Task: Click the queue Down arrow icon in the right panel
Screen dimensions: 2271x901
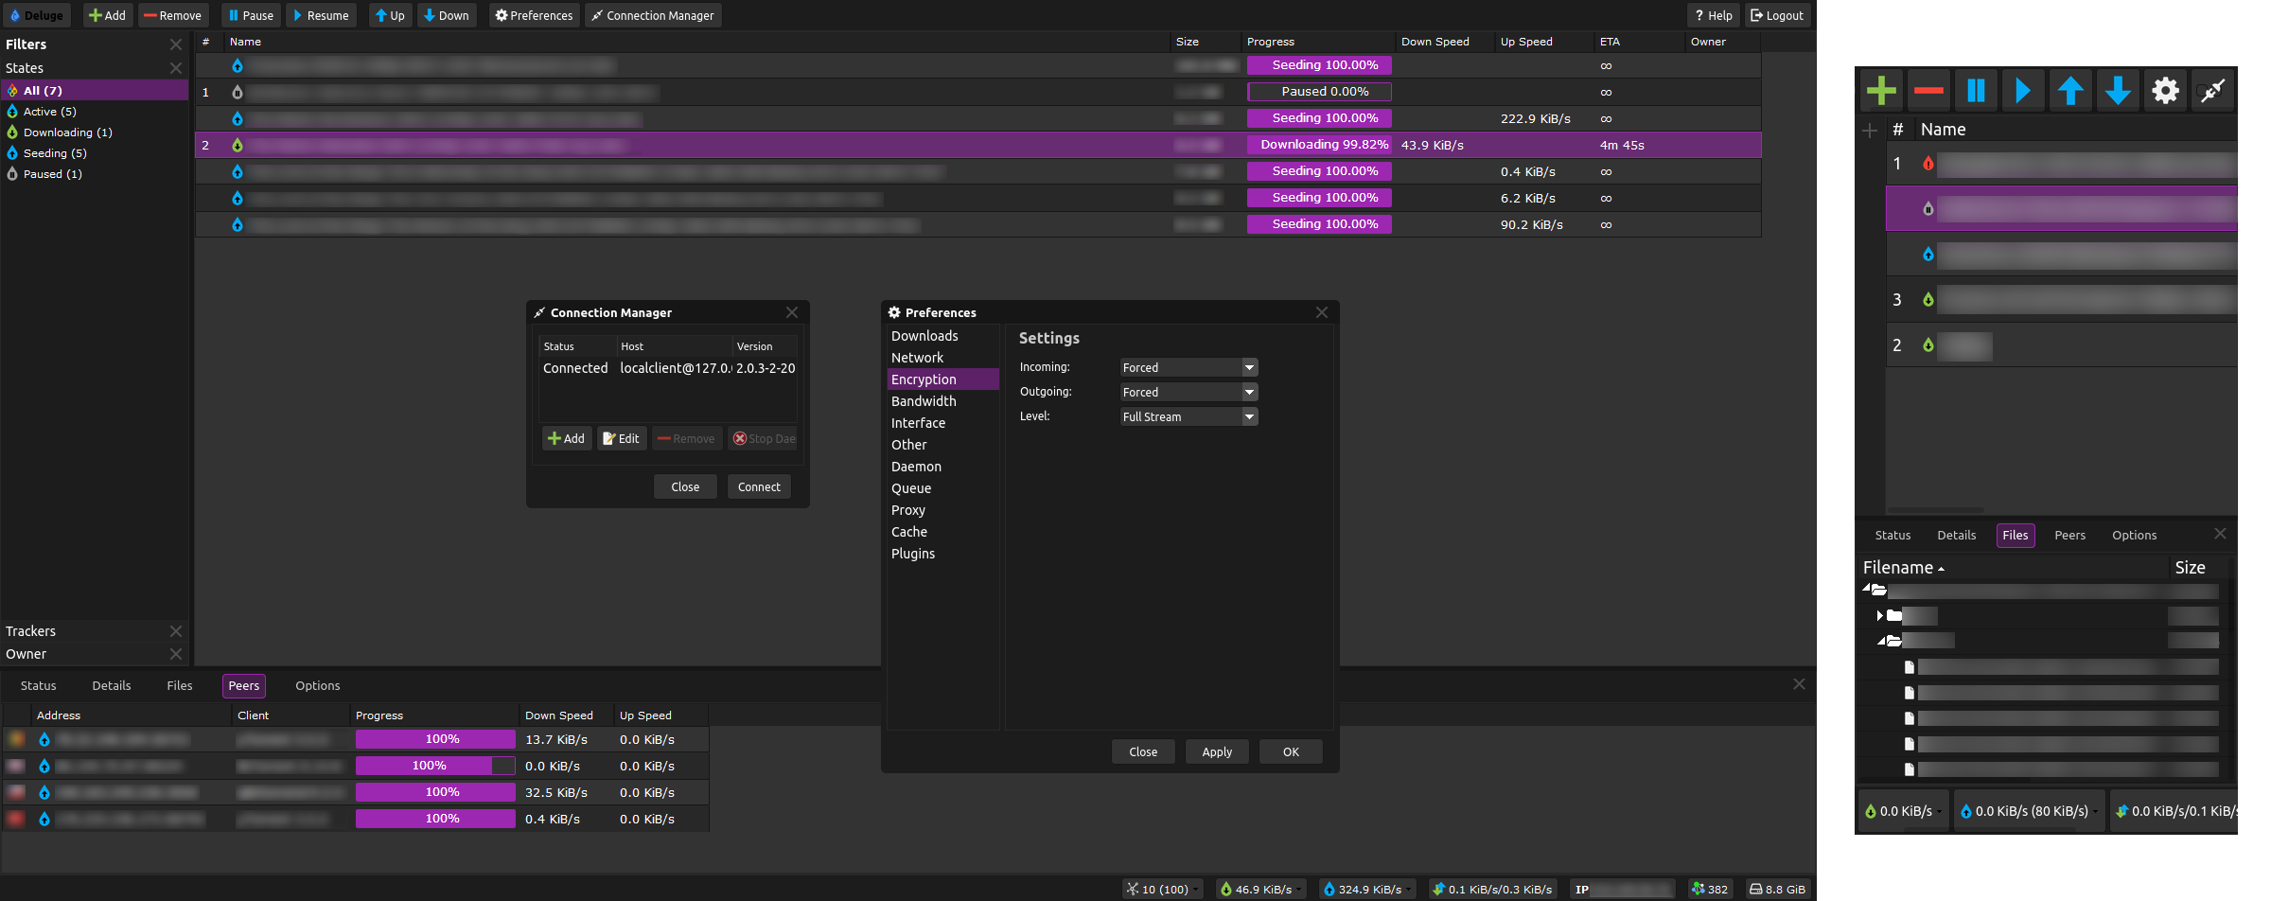Action: pyautogui.click(x=2118, y=91)
